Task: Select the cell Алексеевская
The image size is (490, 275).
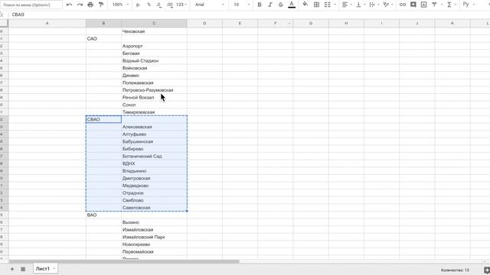Action: (x=154, y=127)
